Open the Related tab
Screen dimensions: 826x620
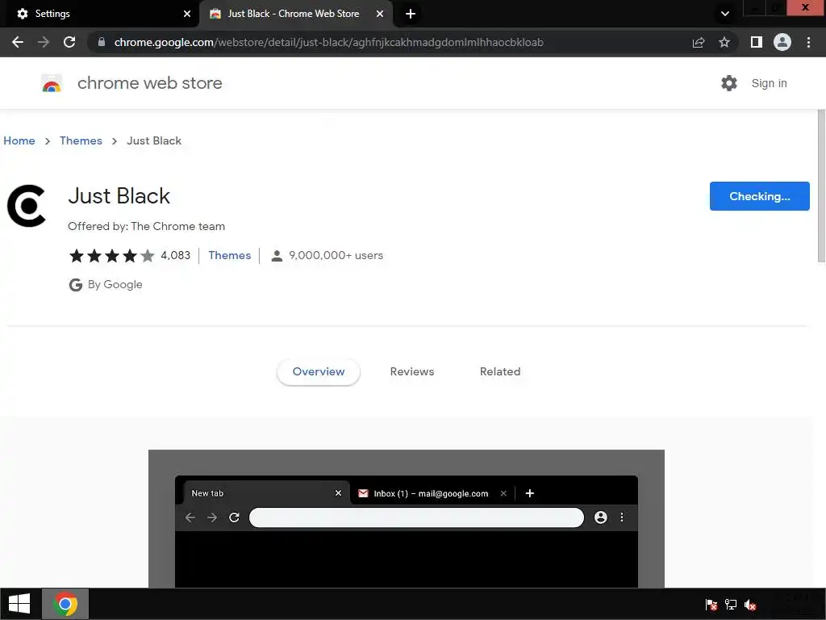pyautogui.click(x=500, y=371)
